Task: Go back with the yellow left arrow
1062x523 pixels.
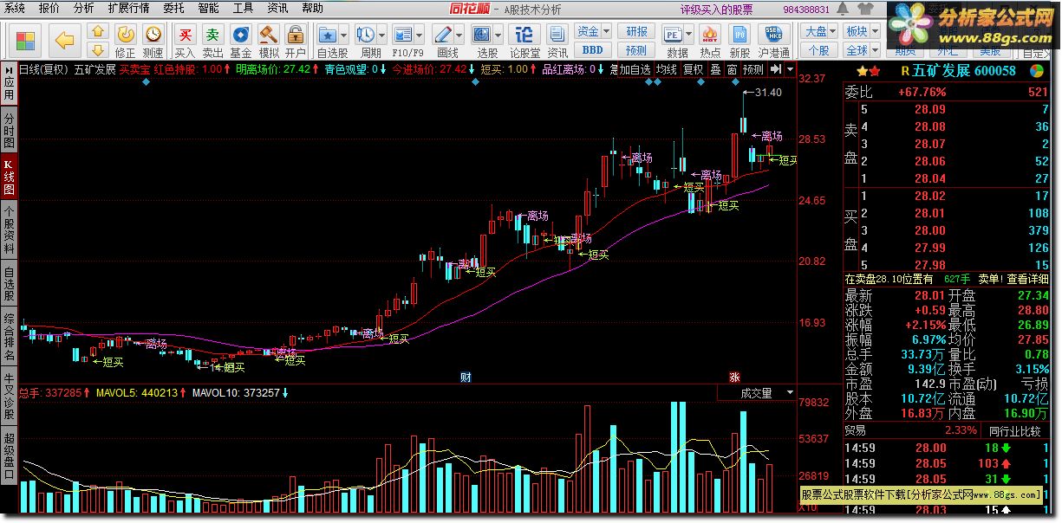Action: pos(66,41)
